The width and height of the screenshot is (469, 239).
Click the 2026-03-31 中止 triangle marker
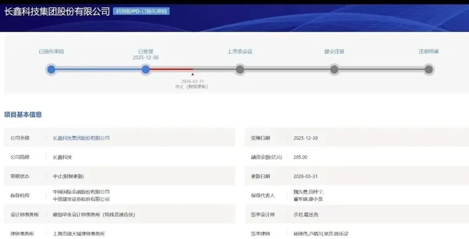(193, 74)
